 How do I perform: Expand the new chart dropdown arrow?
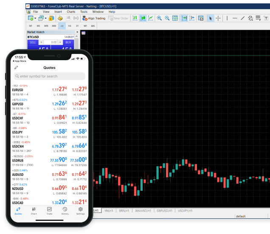[35, 18]
